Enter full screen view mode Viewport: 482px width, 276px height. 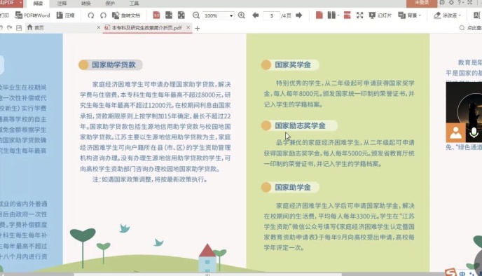(359, 15)
